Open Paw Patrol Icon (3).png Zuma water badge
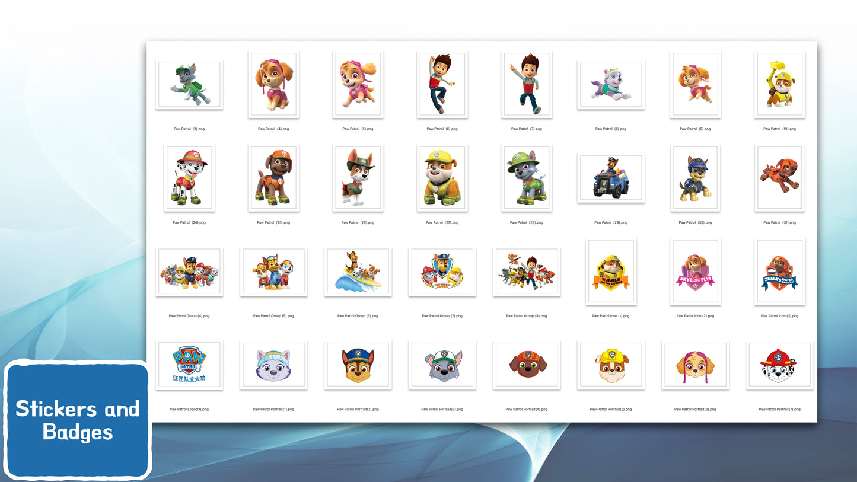This screenshot has width=857, height=482. point(779,272)
